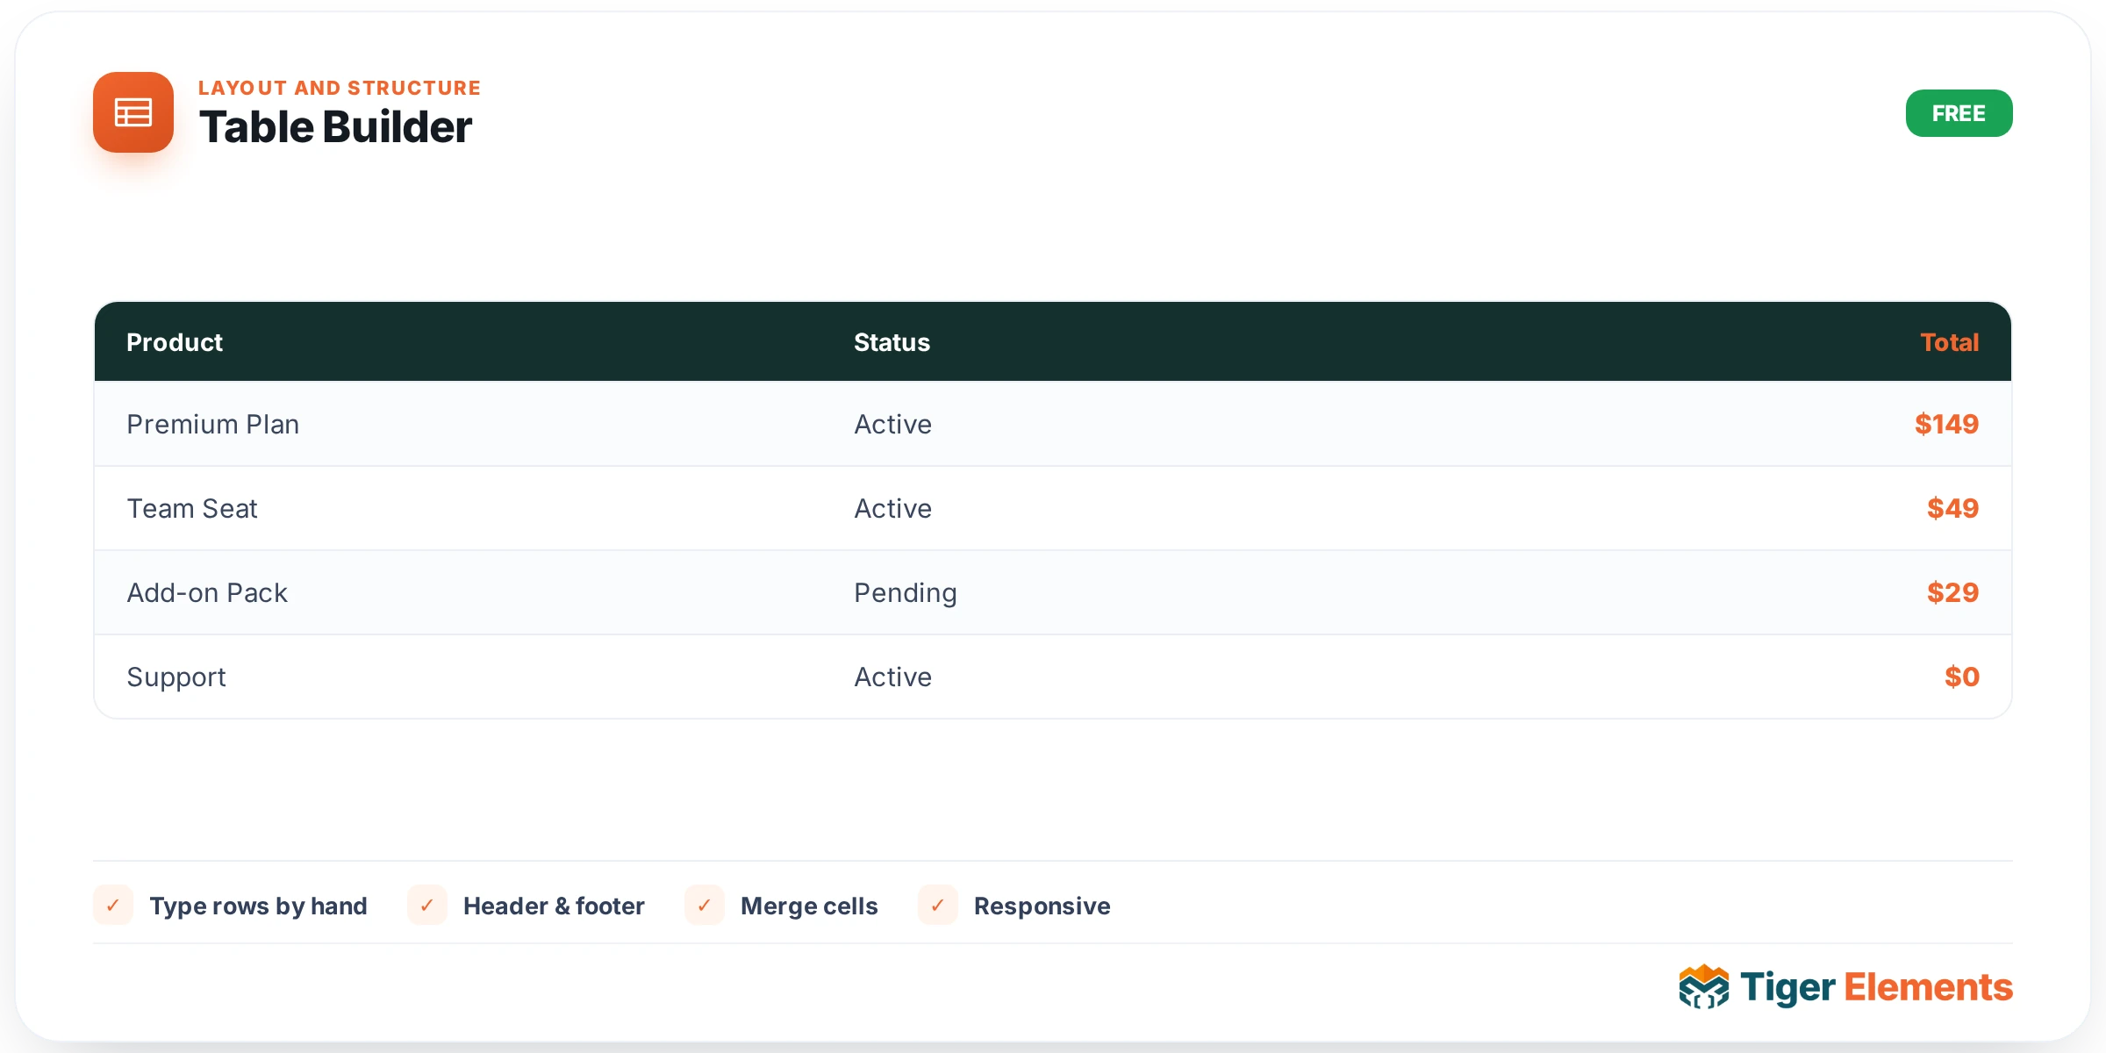This screenshot has width=2106, height=1053.
Task: Click the Table Builder title
Action: pos(335,126)
